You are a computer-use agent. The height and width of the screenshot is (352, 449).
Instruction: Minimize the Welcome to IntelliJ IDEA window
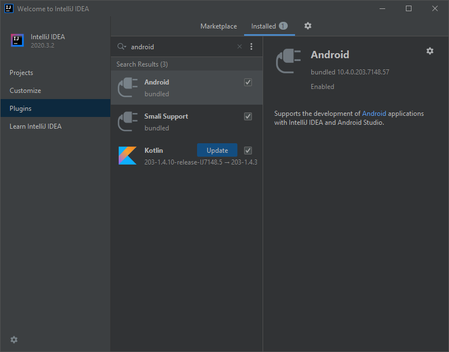pos(382,8)
